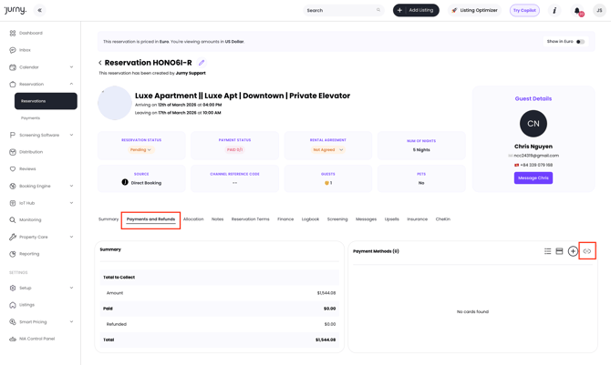Viewport: 611px width, 365px height.
Task: Open the Not Agreed rental agreement dropdown
Action: [327, 149]
